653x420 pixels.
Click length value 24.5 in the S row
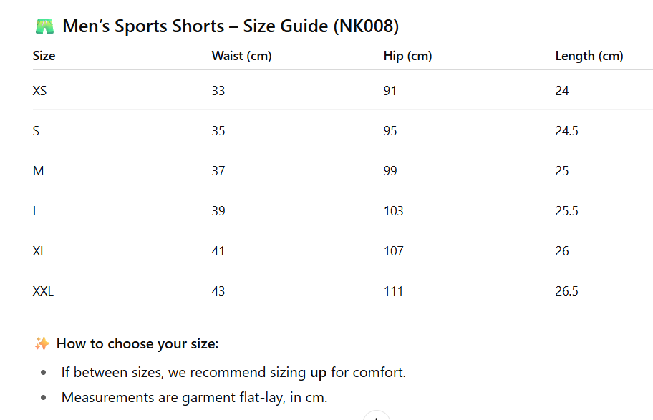click(566, 131)
